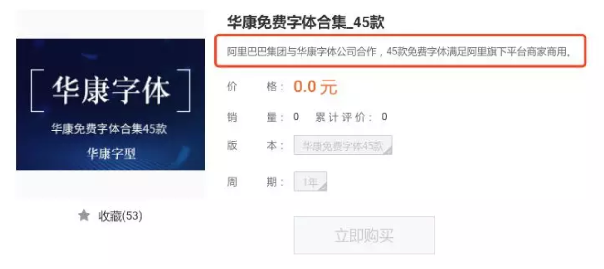
Task: Click the 周期 period label
Action: point(255,182)
